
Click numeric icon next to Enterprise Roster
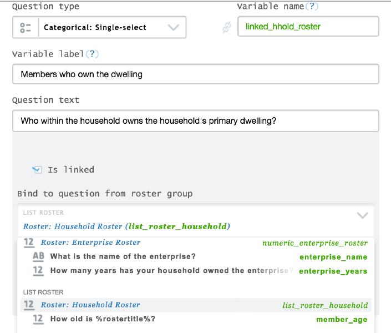click(x=29, y=243)
